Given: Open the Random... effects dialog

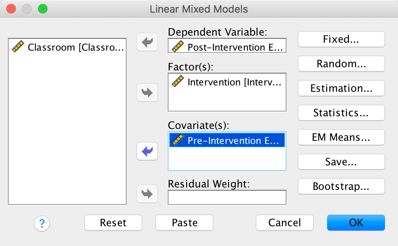Looking at the screenshot, I should click(341, 64).
